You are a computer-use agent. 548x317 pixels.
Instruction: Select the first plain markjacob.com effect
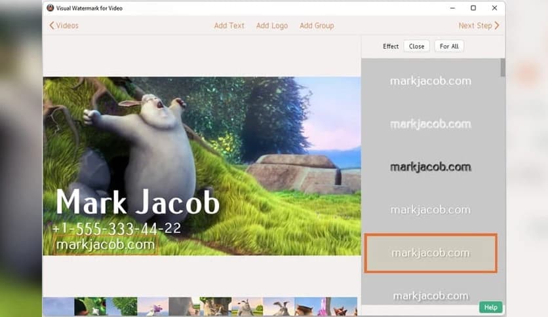(x=431, y=81)
